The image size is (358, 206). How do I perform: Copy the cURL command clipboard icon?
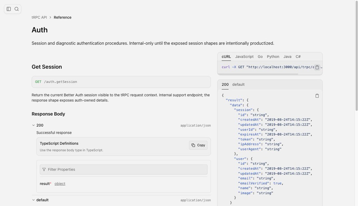[x=317, y=67]
